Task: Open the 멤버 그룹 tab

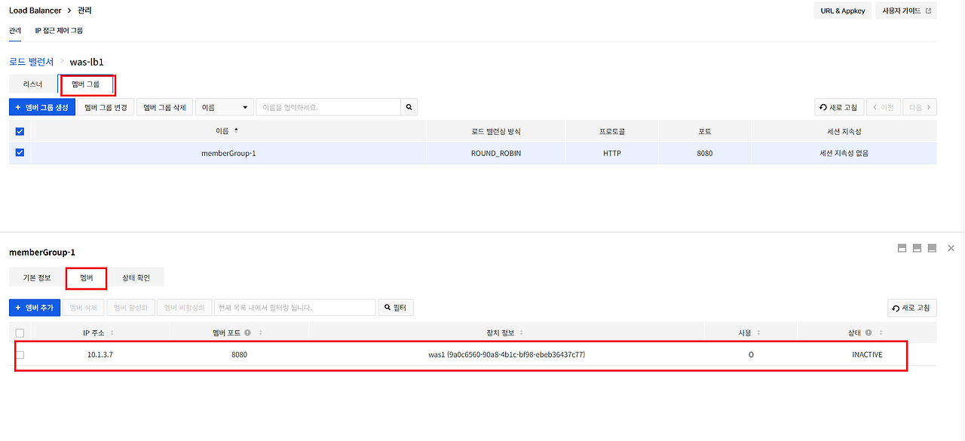Action: click(x=85, y=84)
